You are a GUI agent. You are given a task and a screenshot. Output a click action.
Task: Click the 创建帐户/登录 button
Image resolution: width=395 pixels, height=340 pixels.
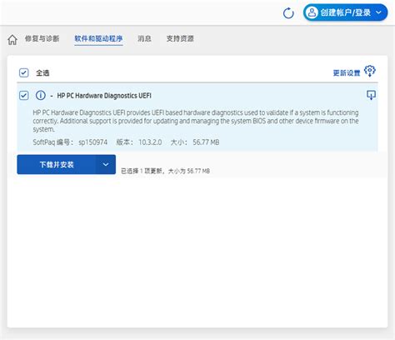tap(345, 12)
